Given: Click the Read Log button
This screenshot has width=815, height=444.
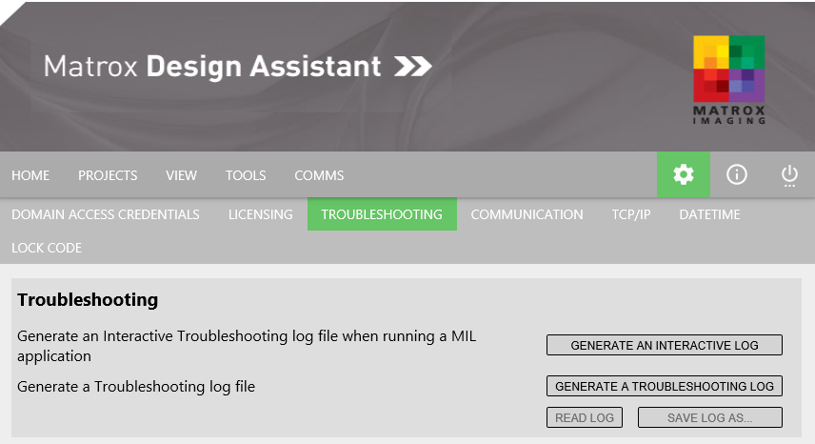Looking at the screenshot, I should (585, 417).
